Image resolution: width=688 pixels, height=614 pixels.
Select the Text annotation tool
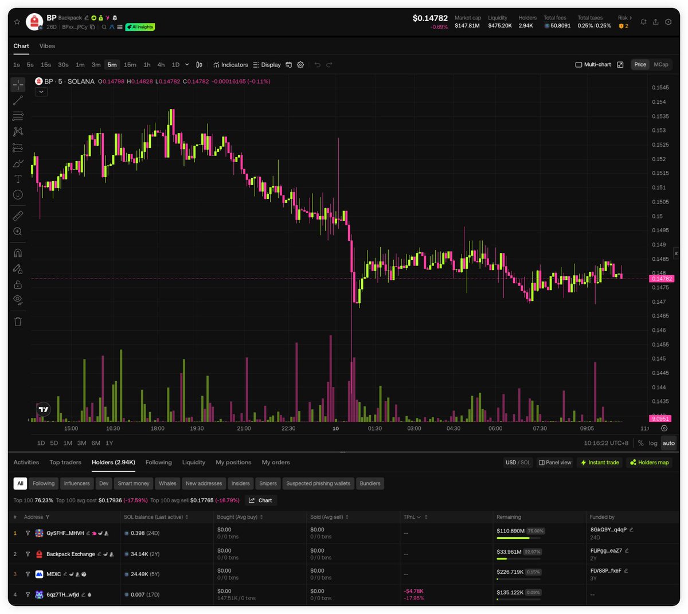tap(18, 179)
